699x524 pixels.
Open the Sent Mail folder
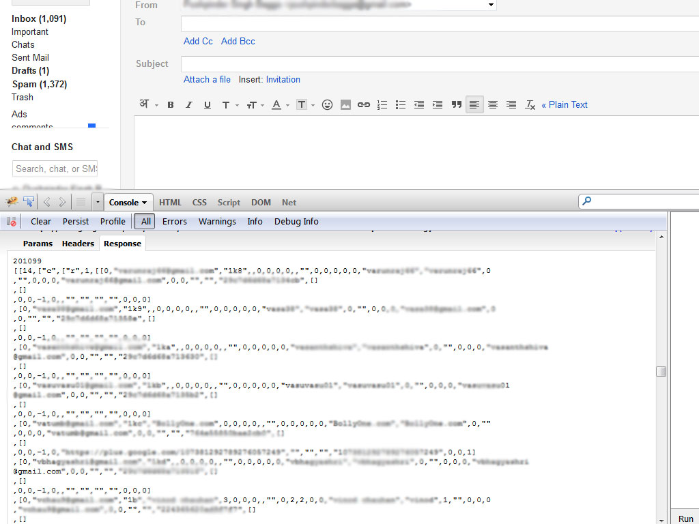pos(30,57)
